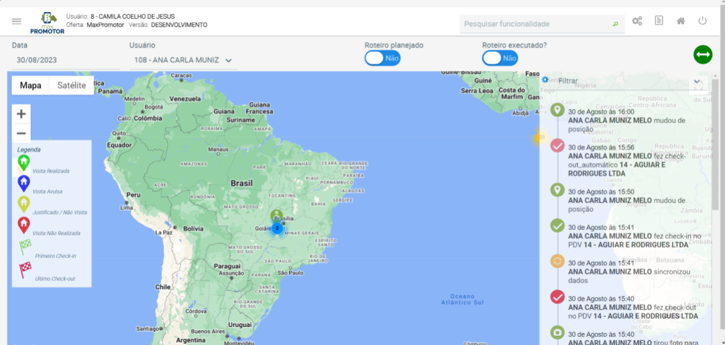Click the green camera icon at 15:40
This screenshot has width=725, height=345.
(557, 332)
